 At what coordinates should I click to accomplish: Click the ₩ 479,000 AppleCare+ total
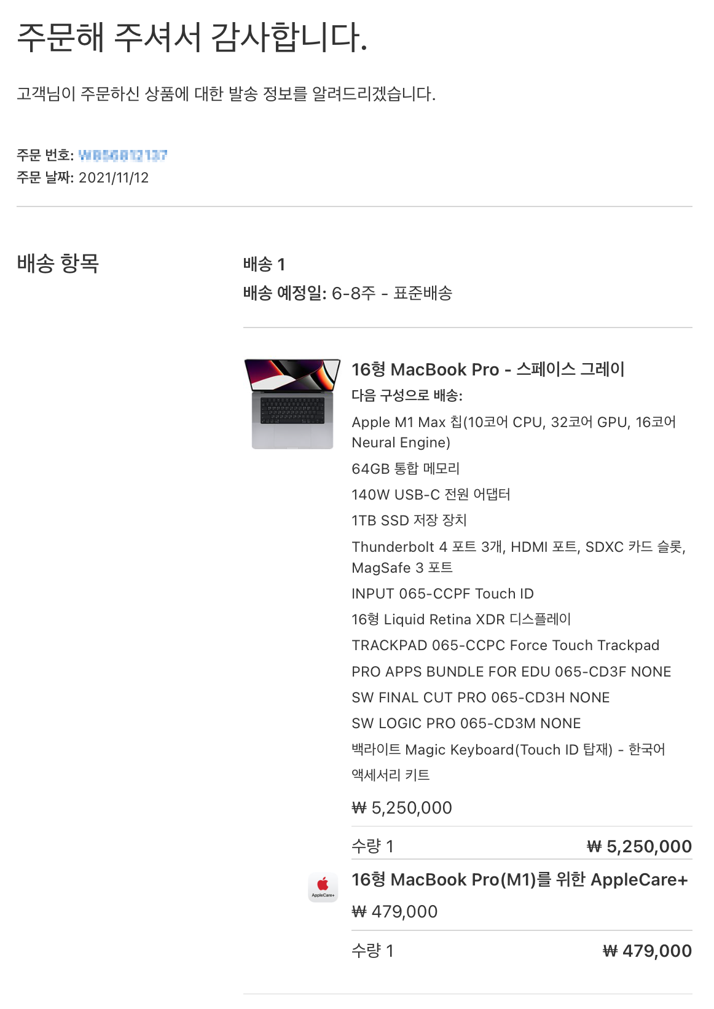[648, 951]
